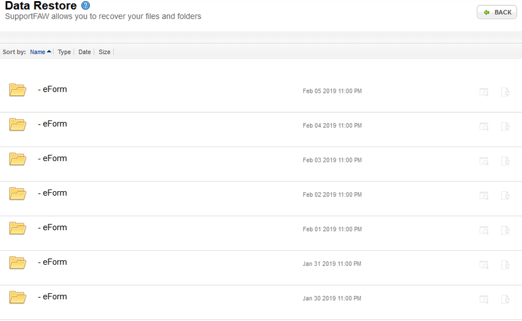
Task: Sort the list by Type
Action: point(64,52)
